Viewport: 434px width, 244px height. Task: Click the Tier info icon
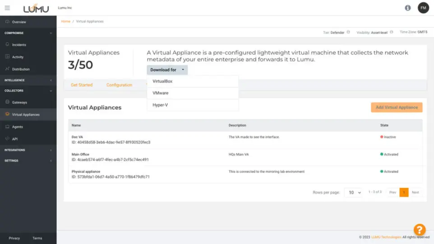[348, 32]
